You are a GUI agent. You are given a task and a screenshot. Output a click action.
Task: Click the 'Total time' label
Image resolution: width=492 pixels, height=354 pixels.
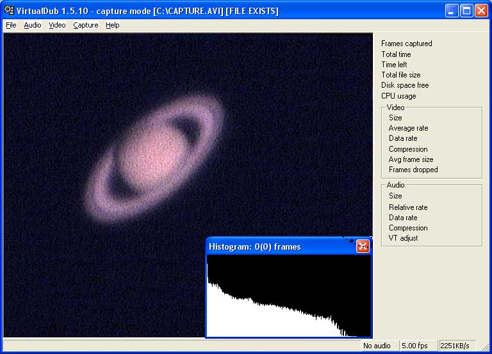pos(396,54)
